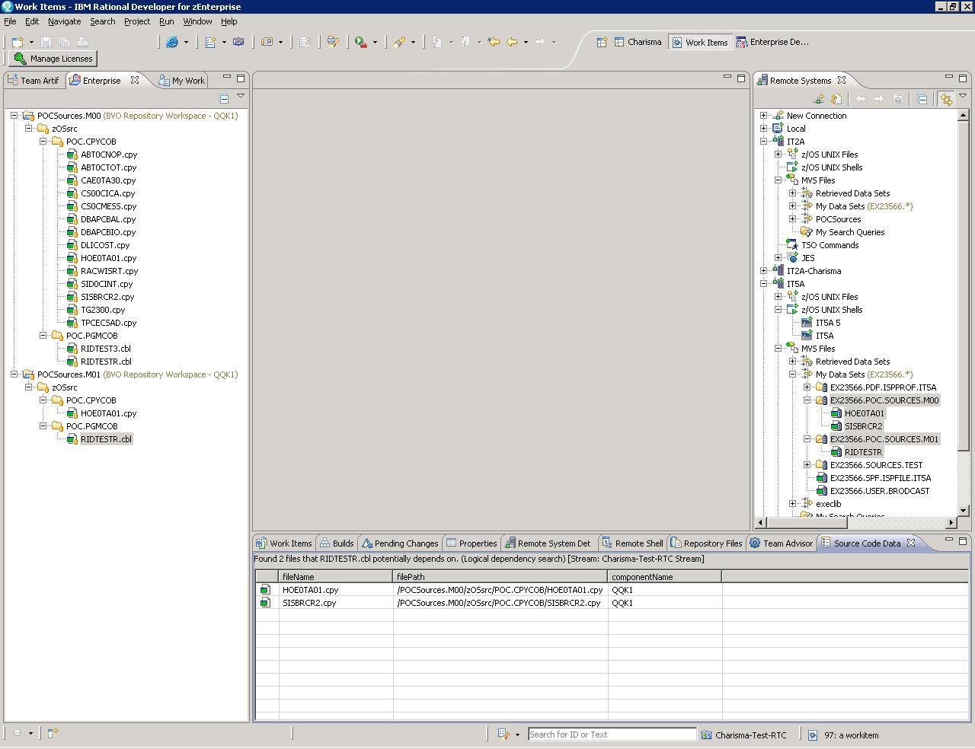Collapse POC.CPYCOB folder under POCSources.M00
The width and height of the screenshot is (975, 749).
43,142
